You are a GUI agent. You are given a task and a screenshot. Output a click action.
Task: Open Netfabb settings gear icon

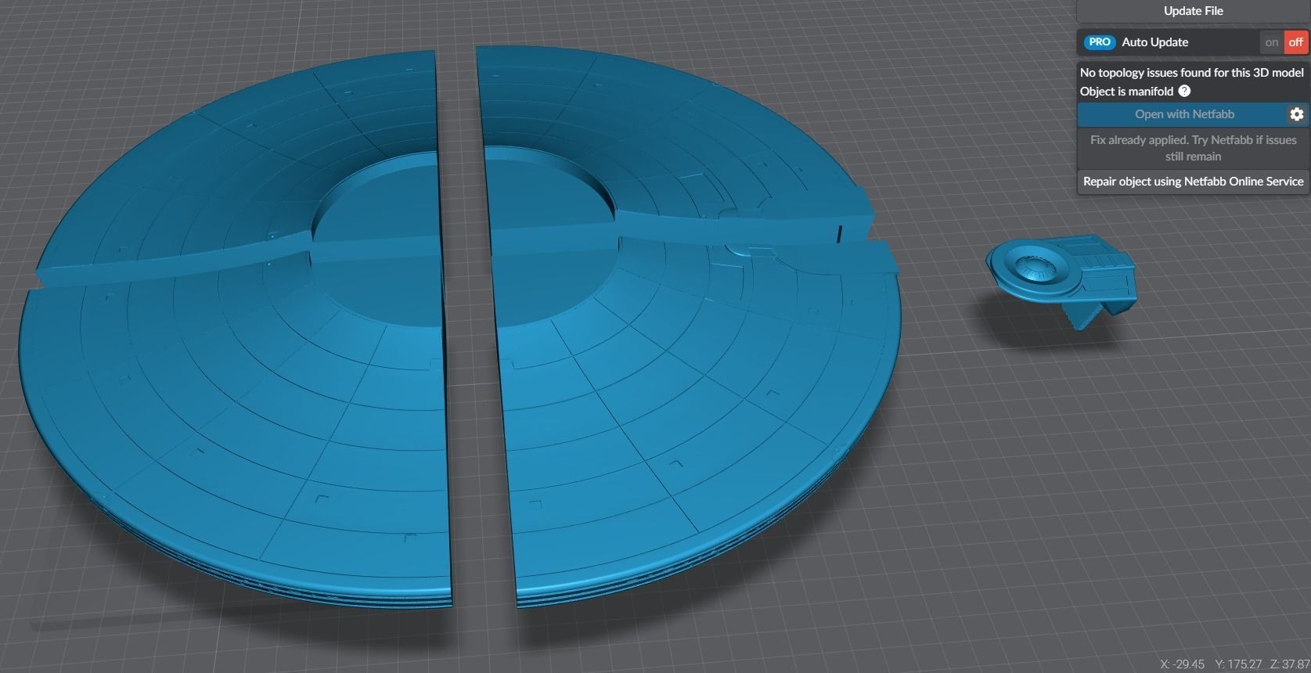coord(1297,114)
